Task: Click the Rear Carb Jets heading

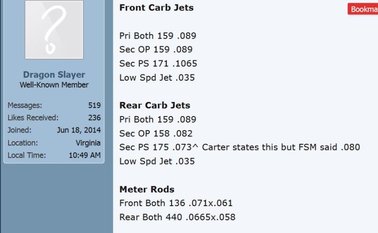Action: [155, 106]
